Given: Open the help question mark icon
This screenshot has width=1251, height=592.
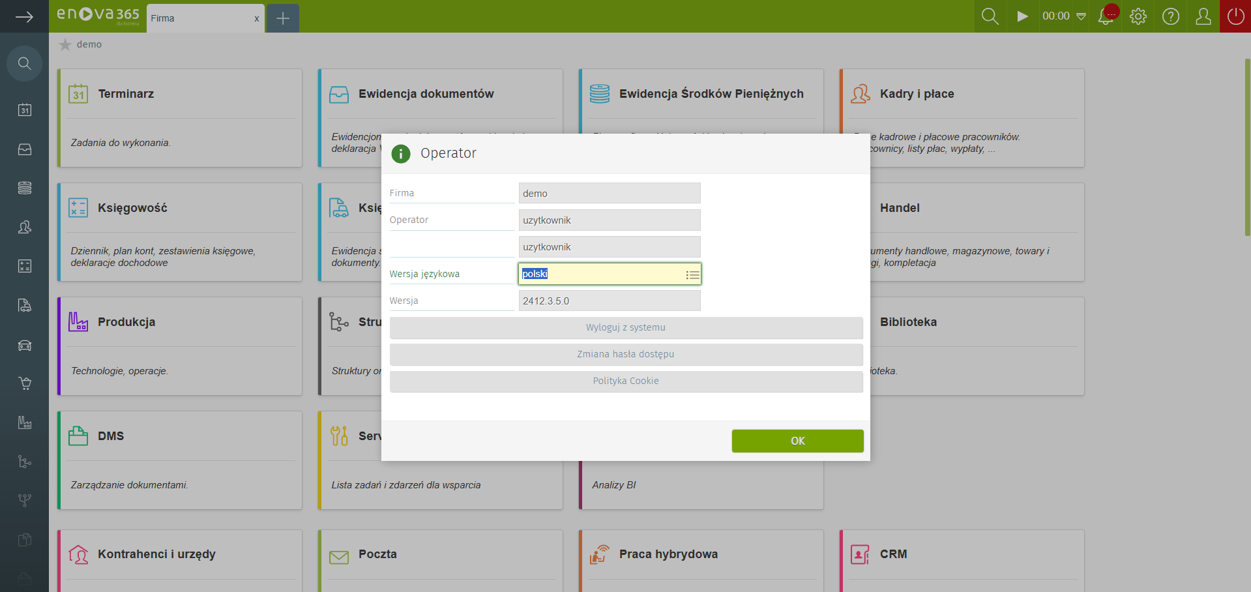Looking at the screenshot, I should (x=1171, y=16).
